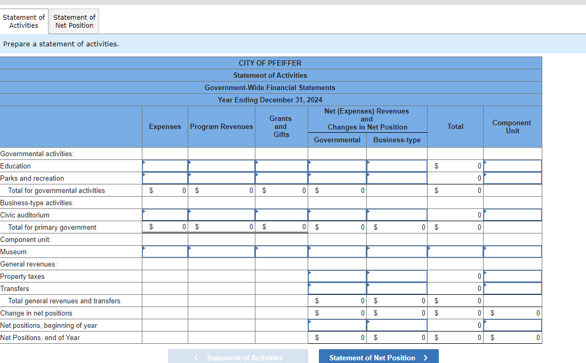Switch to the Statement of Net Position tab
This screenshot has height=363, width=586.
(74, 21)
